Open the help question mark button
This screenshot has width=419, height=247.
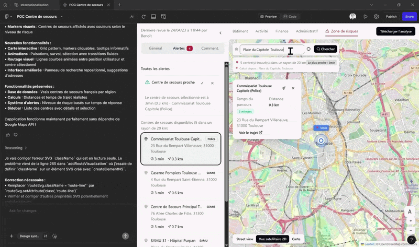[x=412, y=240]
